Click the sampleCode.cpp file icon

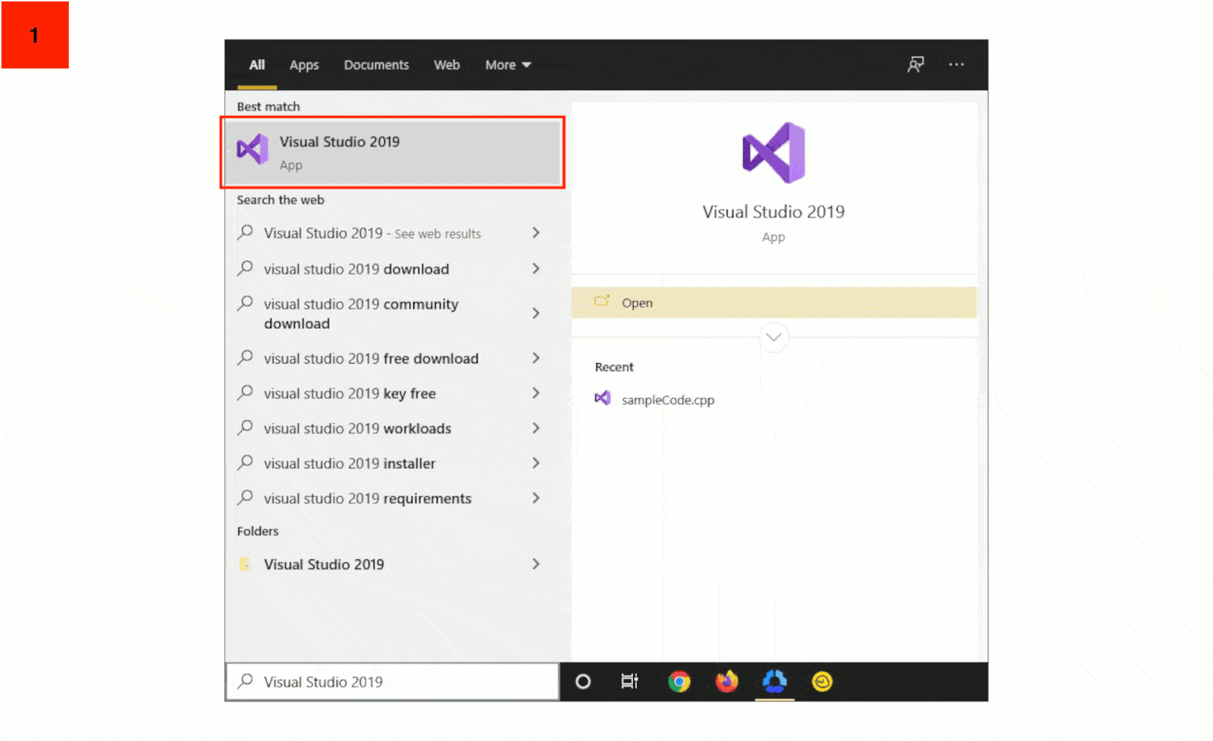[x=603, y=398]
